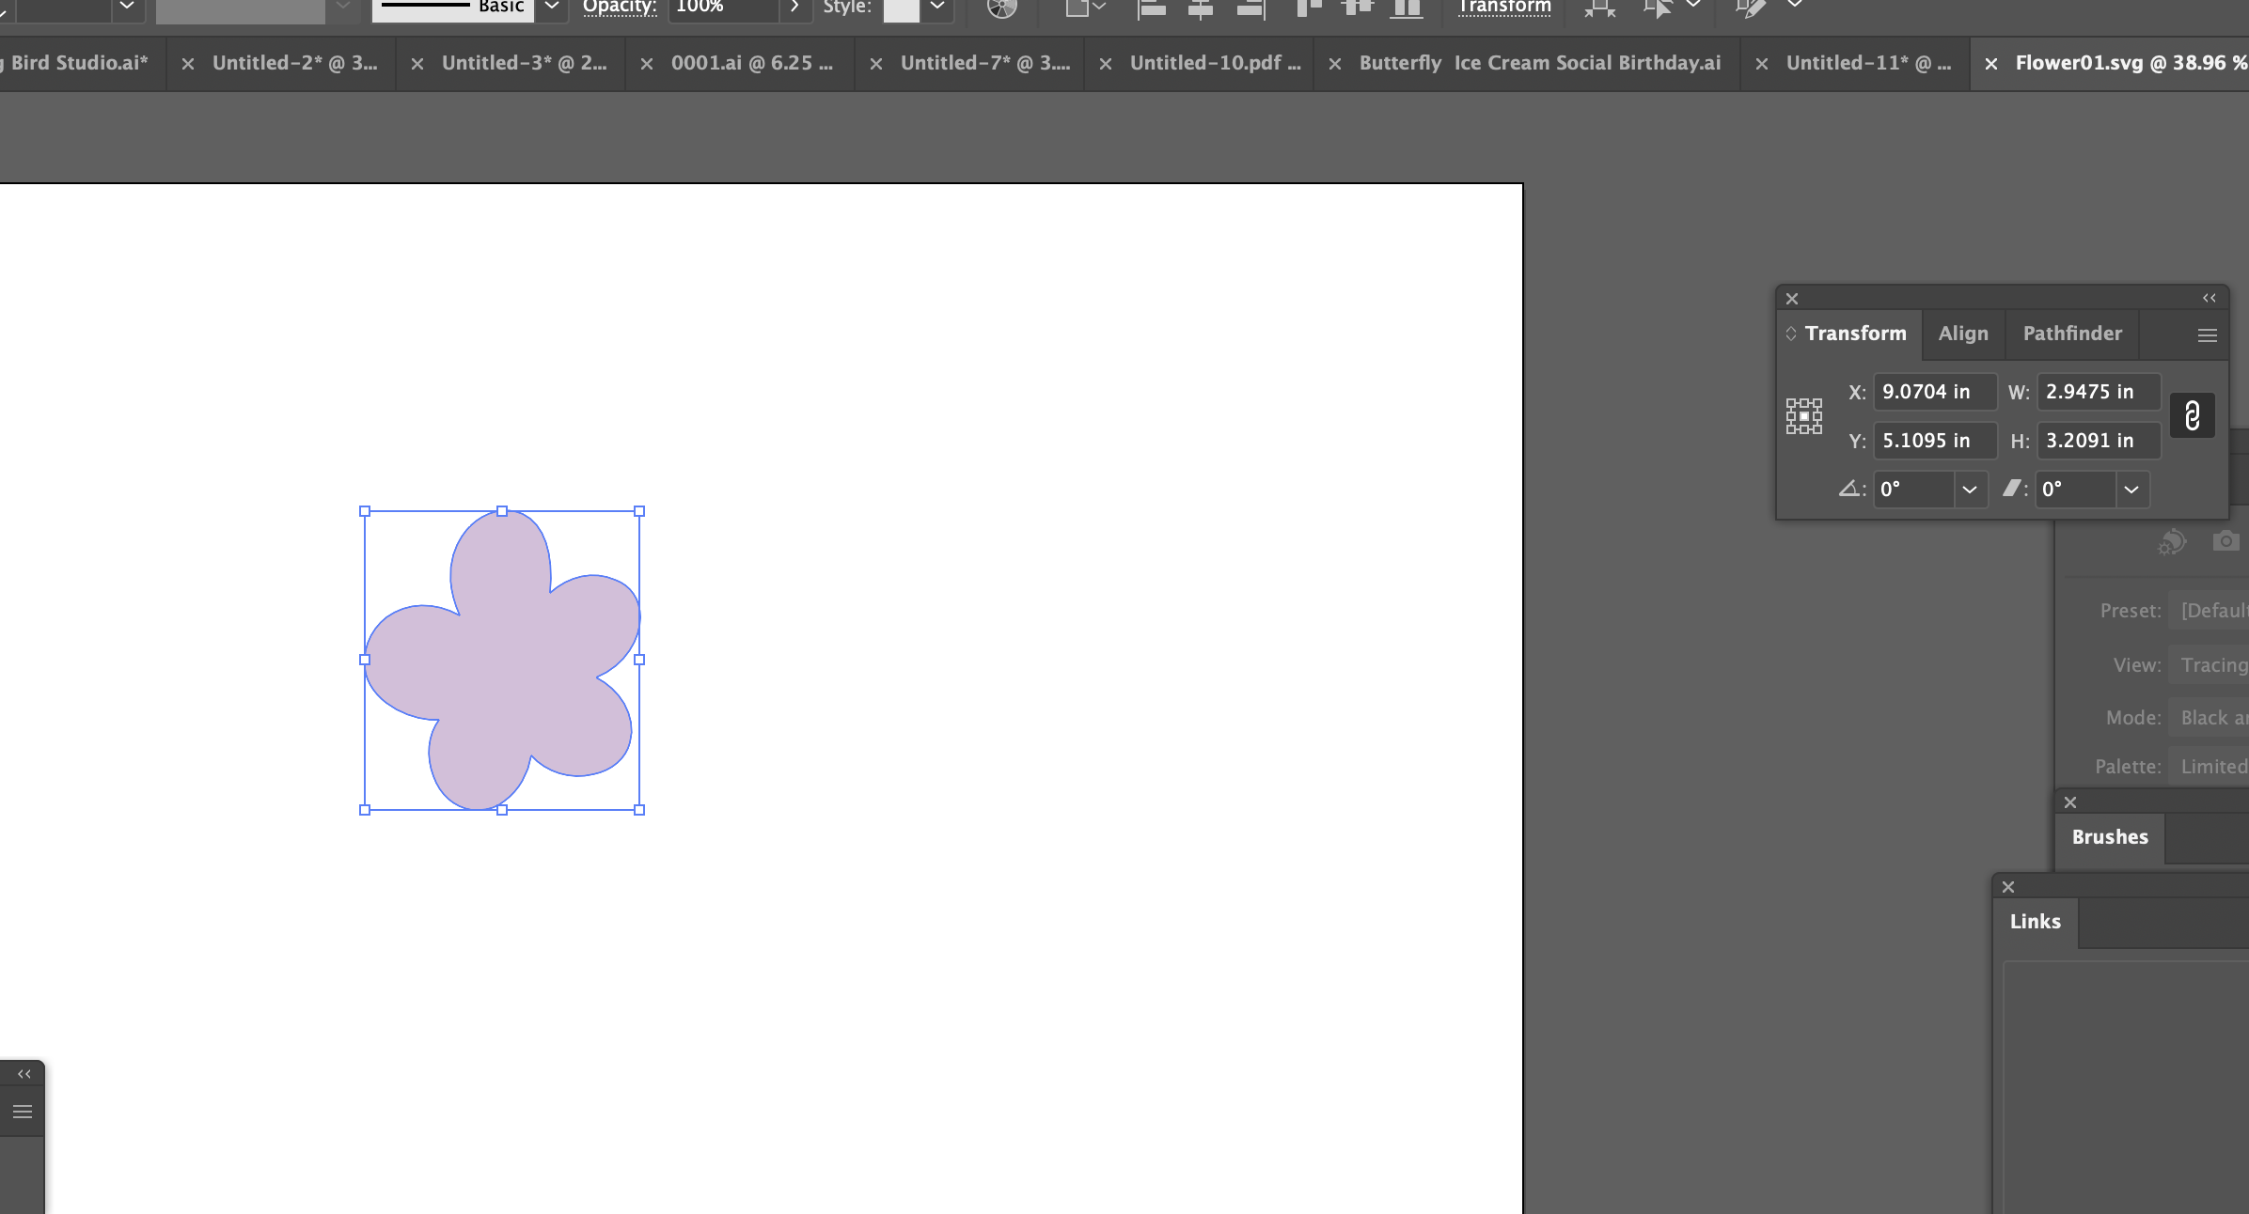The image size is (2249, 1214).
Task: Collapse the Transform panel with double arrows
Action: (2209, 298)
